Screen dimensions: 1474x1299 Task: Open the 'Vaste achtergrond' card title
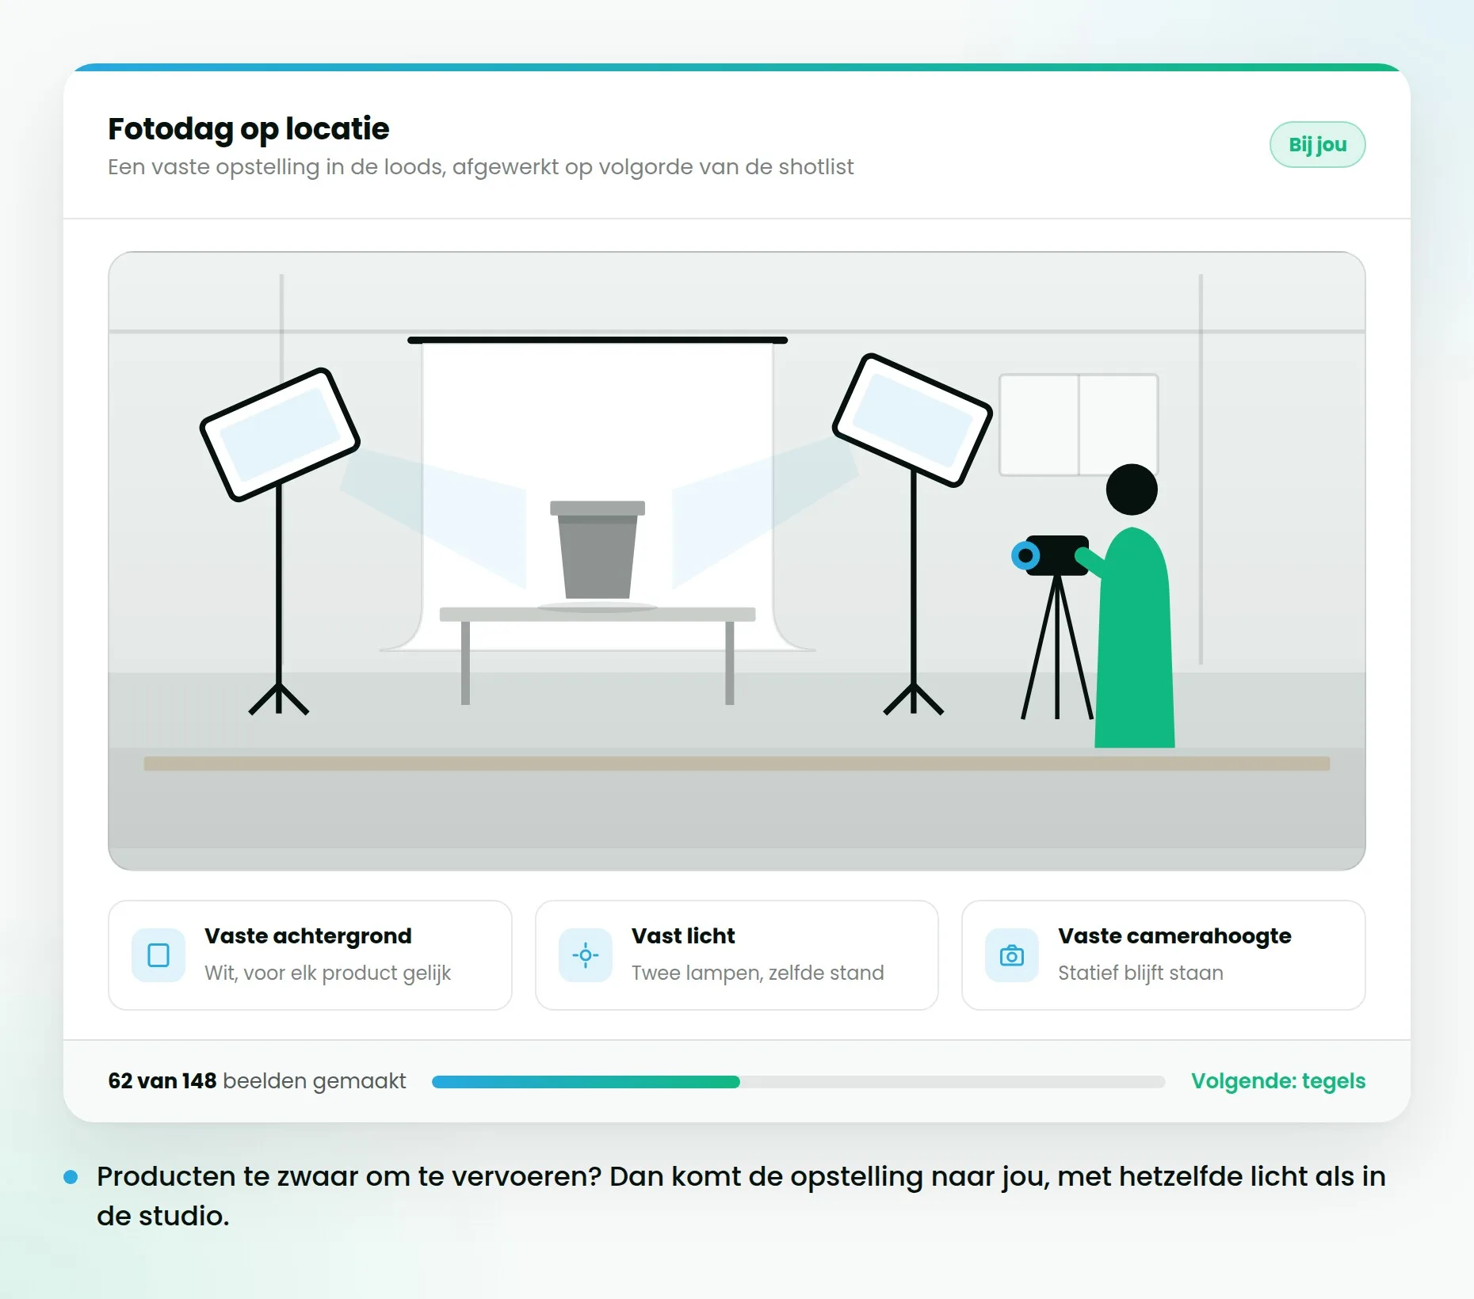tap(308, 936)
